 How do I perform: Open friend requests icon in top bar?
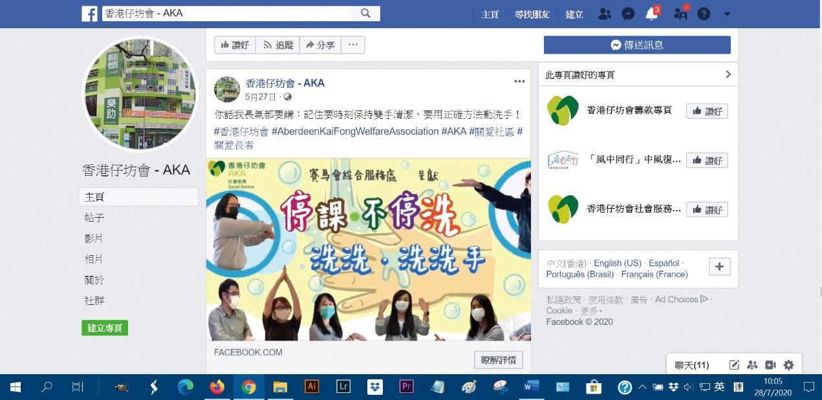click(605, 14)
